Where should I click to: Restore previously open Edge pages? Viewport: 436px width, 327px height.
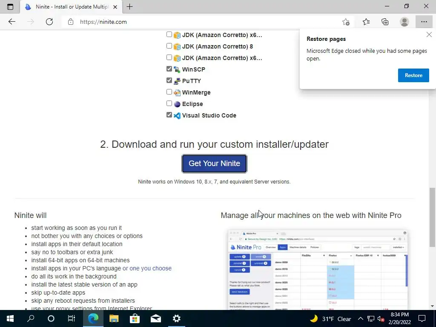(413, 75)
